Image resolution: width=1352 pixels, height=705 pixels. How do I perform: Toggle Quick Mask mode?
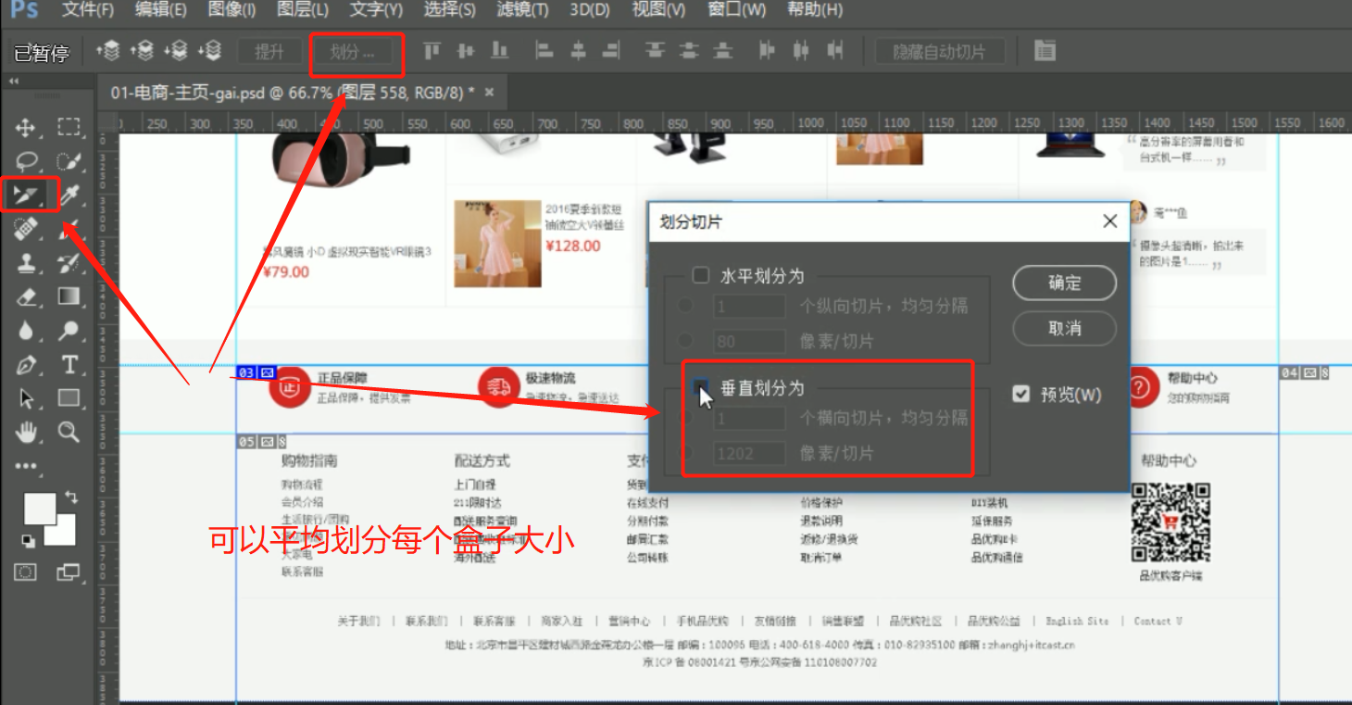pos(26,573)
